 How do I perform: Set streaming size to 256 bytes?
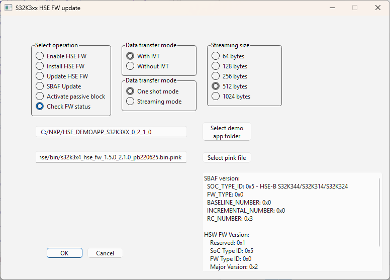coord(216,76)
